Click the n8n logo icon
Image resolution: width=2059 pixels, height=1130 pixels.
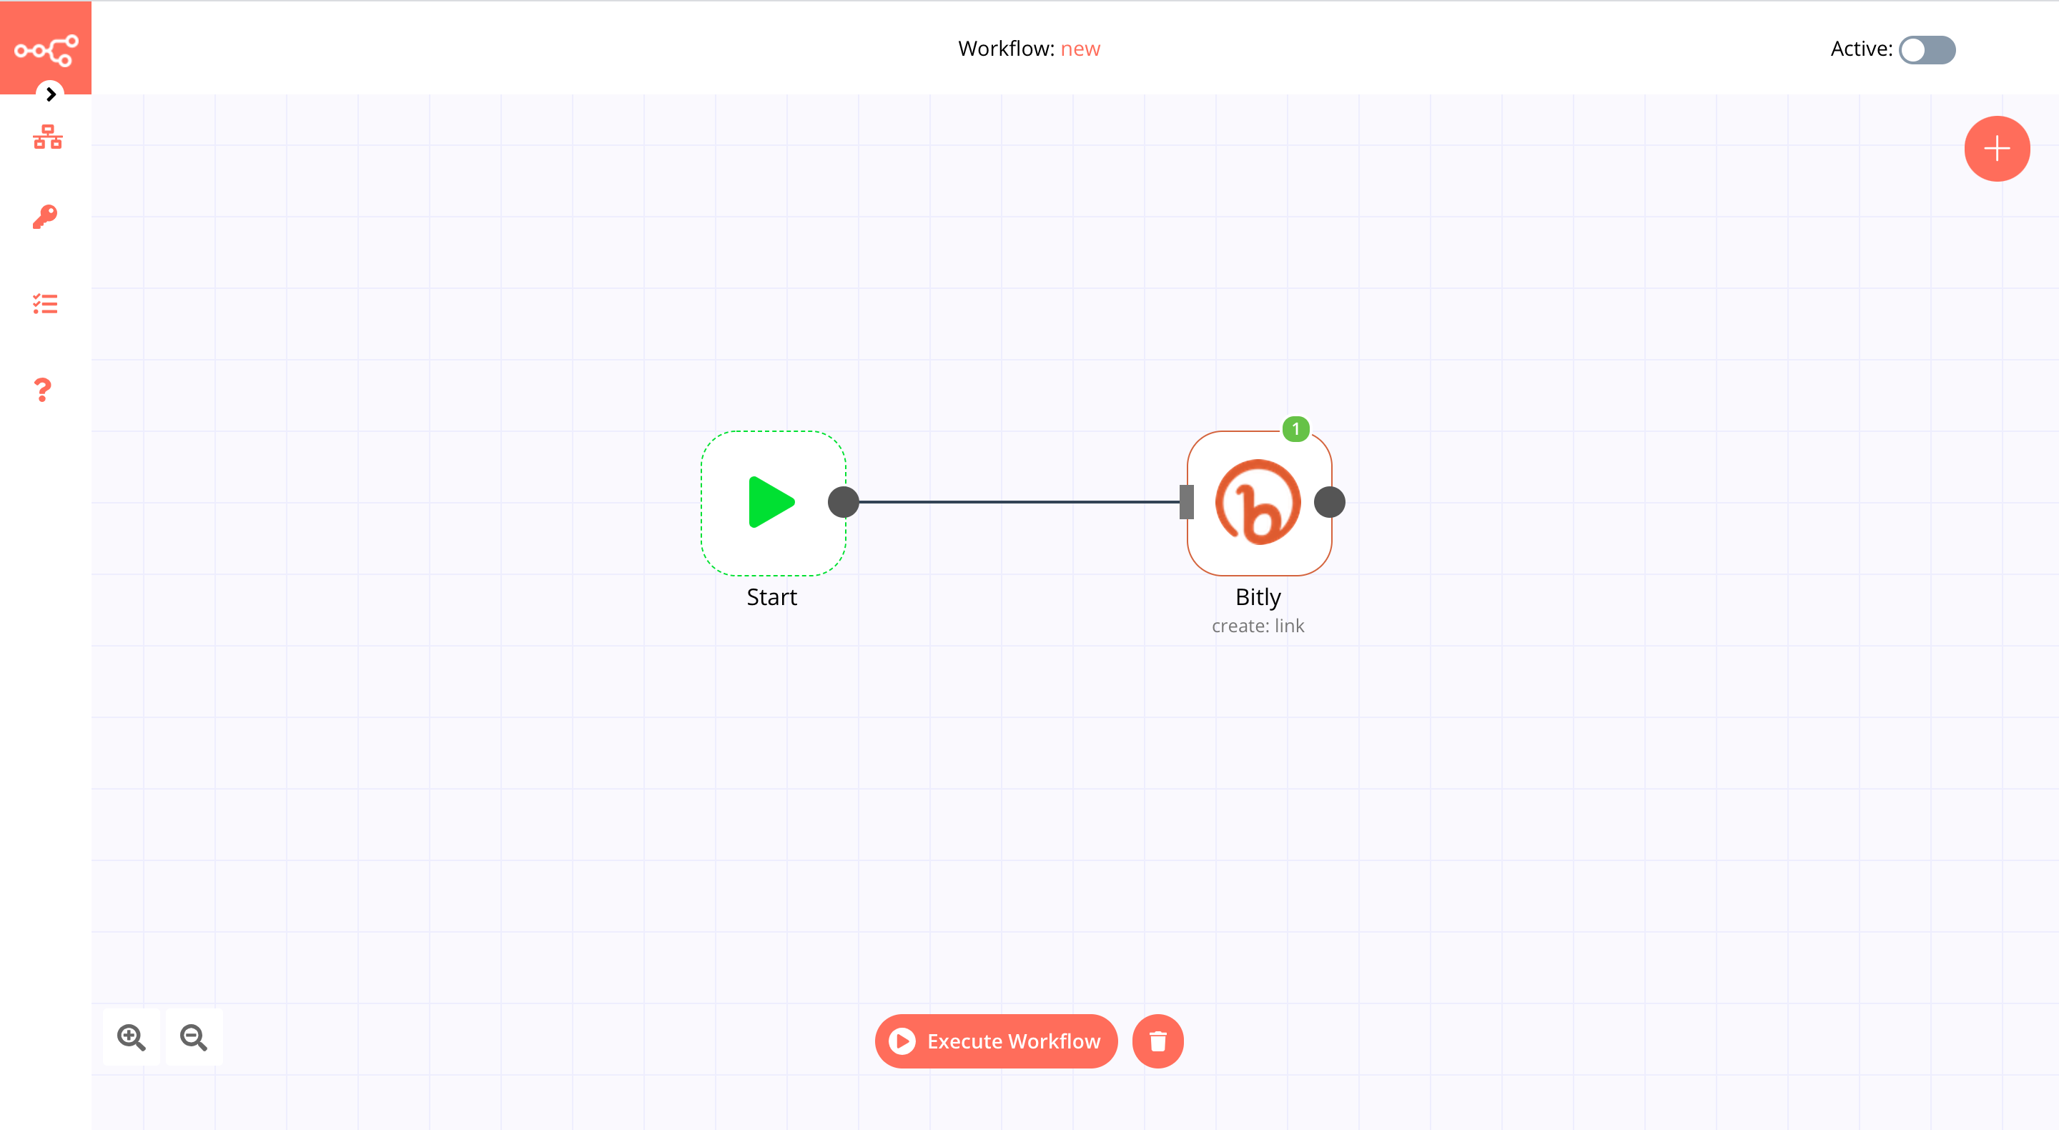(44, 47)
